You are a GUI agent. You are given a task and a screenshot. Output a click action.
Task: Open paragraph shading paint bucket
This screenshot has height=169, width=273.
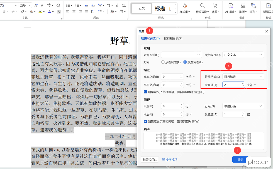(112, 12)
